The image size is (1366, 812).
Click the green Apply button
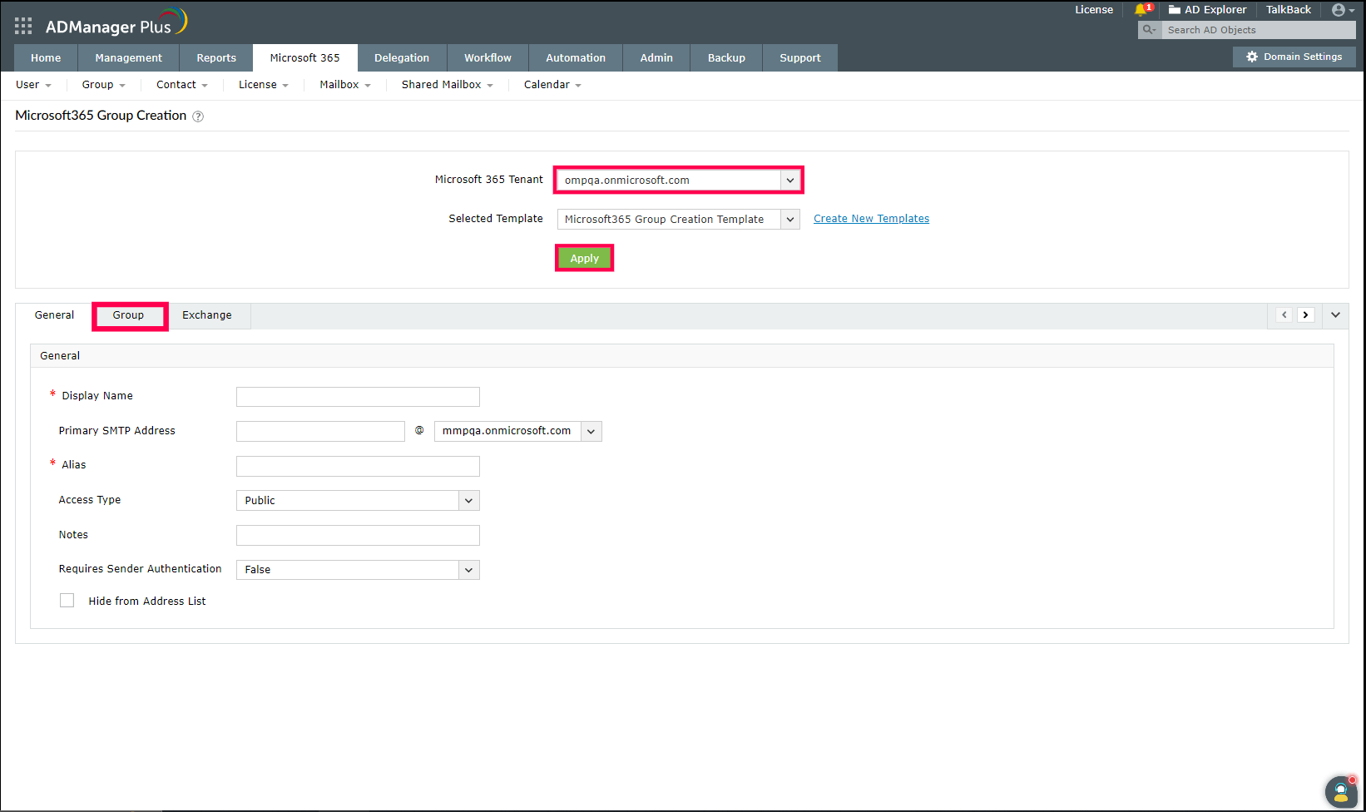point(585,259)
